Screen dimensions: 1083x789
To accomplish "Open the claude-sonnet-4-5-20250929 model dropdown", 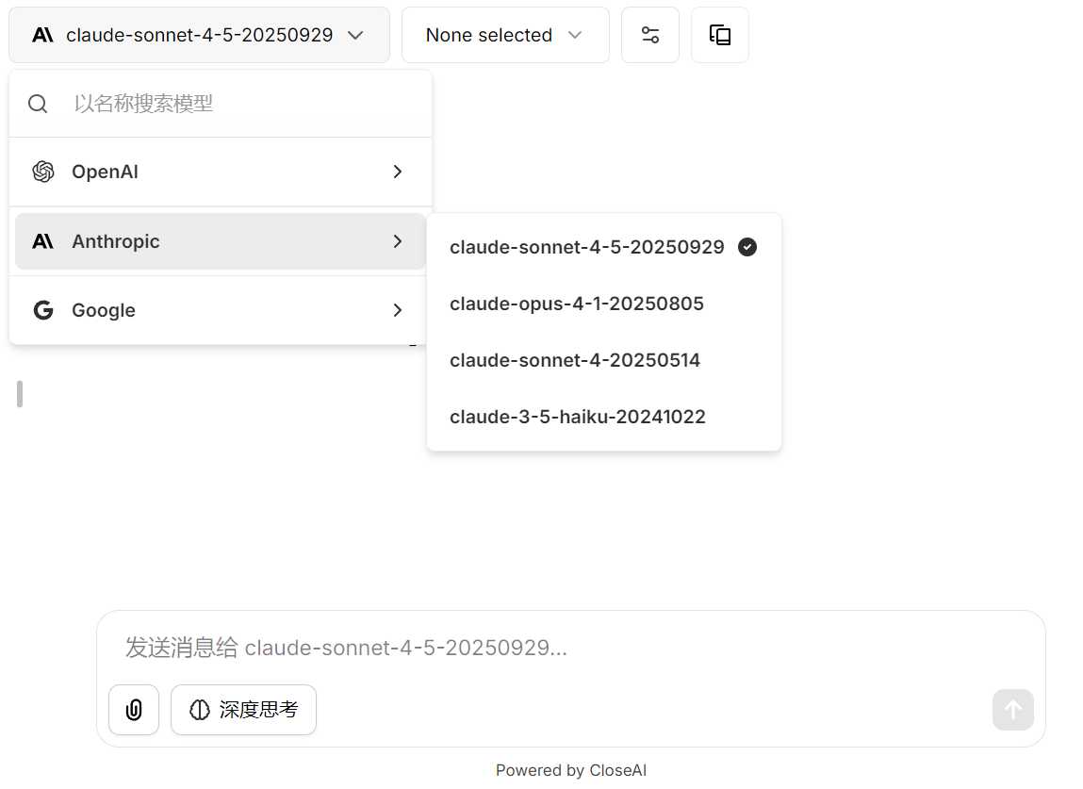I will coord(199,35).
